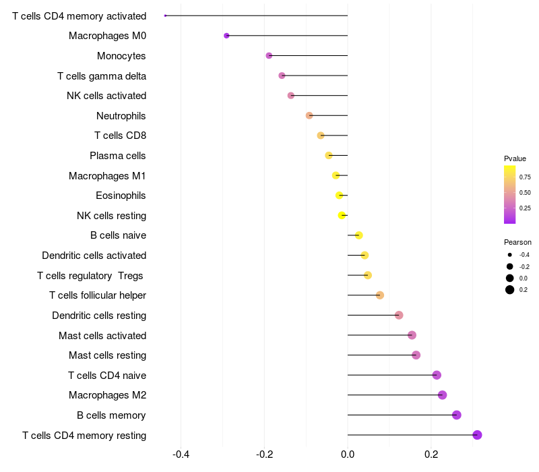Select the "Eosinophils" row label
This screenshot has width=539, height=472.
click(x=121, y=196)
